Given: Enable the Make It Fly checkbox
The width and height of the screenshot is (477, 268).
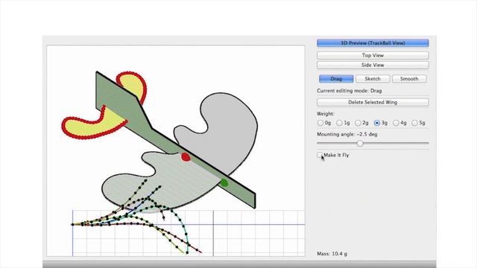Looking at the screenshot, I should tap(320, 156).
